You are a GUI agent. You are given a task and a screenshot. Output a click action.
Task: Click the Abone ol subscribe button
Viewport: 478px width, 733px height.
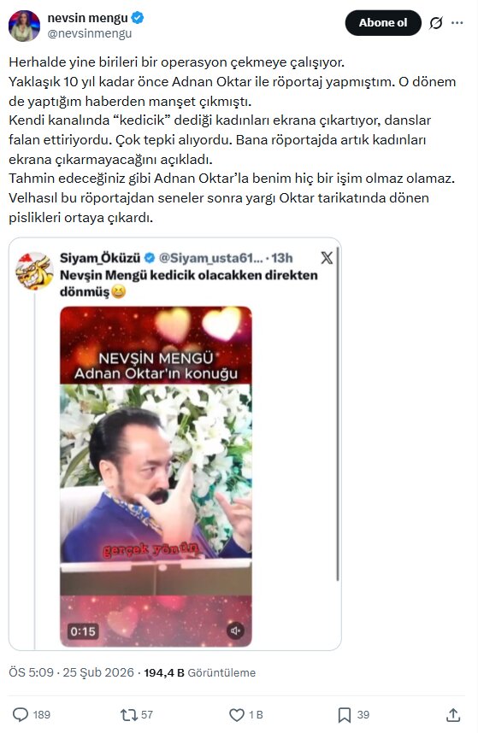coord(383,22)
